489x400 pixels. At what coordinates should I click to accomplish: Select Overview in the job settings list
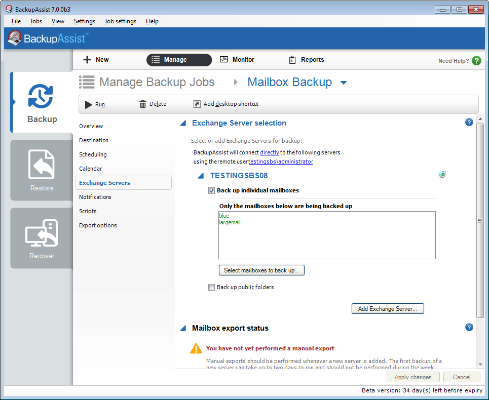click(91, 126)
